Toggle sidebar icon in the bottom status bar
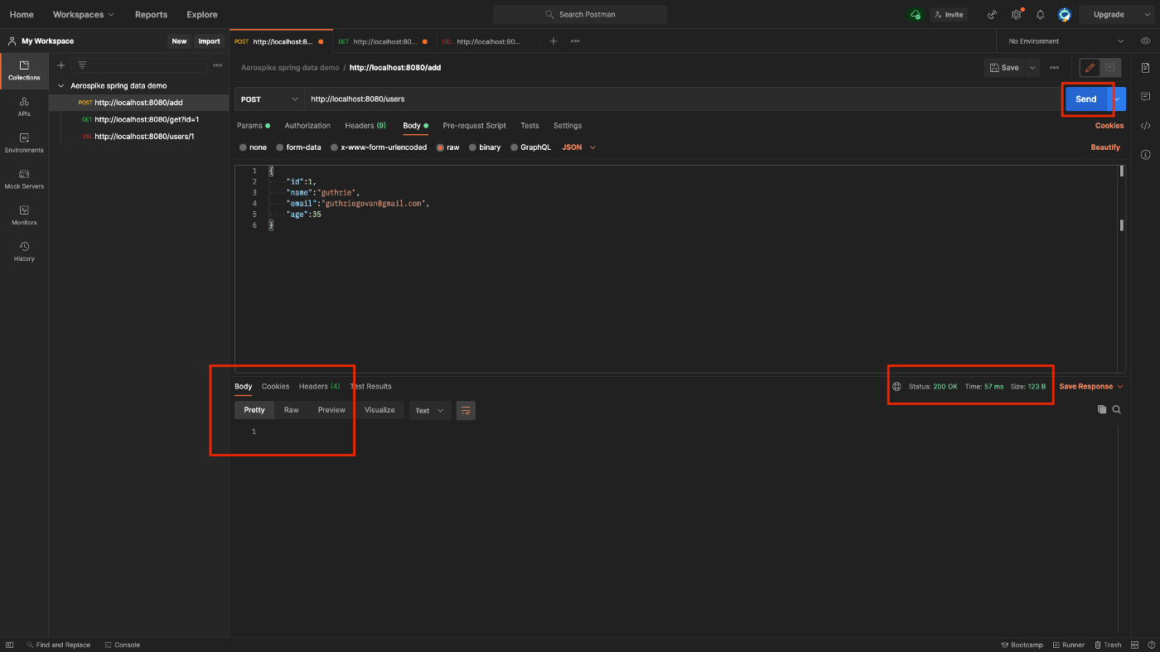1160x652 pixels. click(10, 645)
